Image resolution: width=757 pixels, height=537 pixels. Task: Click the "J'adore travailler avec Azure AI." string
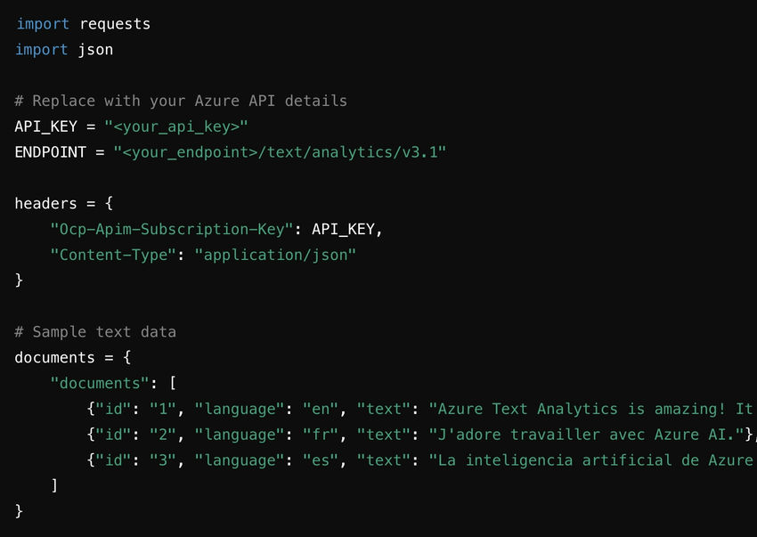pos(587,435)
